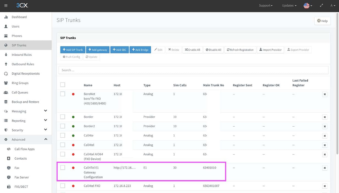
Task: Check the Call4te trunk checkbox
Action: click(63, 135)
